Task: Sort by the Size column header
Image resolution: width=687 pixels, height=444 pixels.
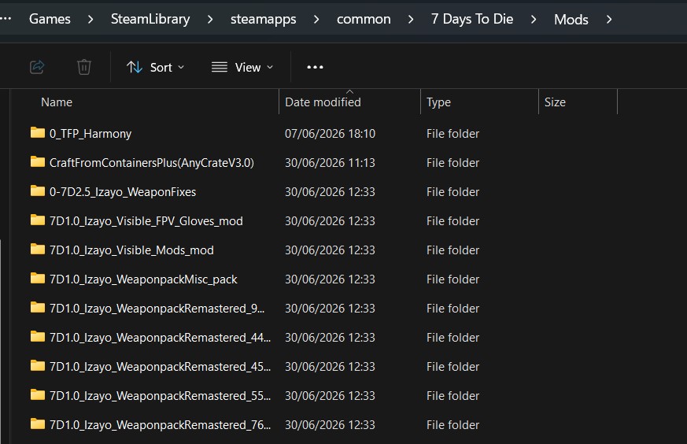Action: tap(555, 102)
